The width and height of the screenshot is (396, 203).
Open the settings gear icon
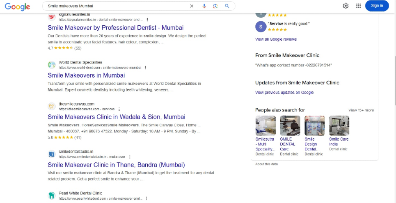pos(346,6)
